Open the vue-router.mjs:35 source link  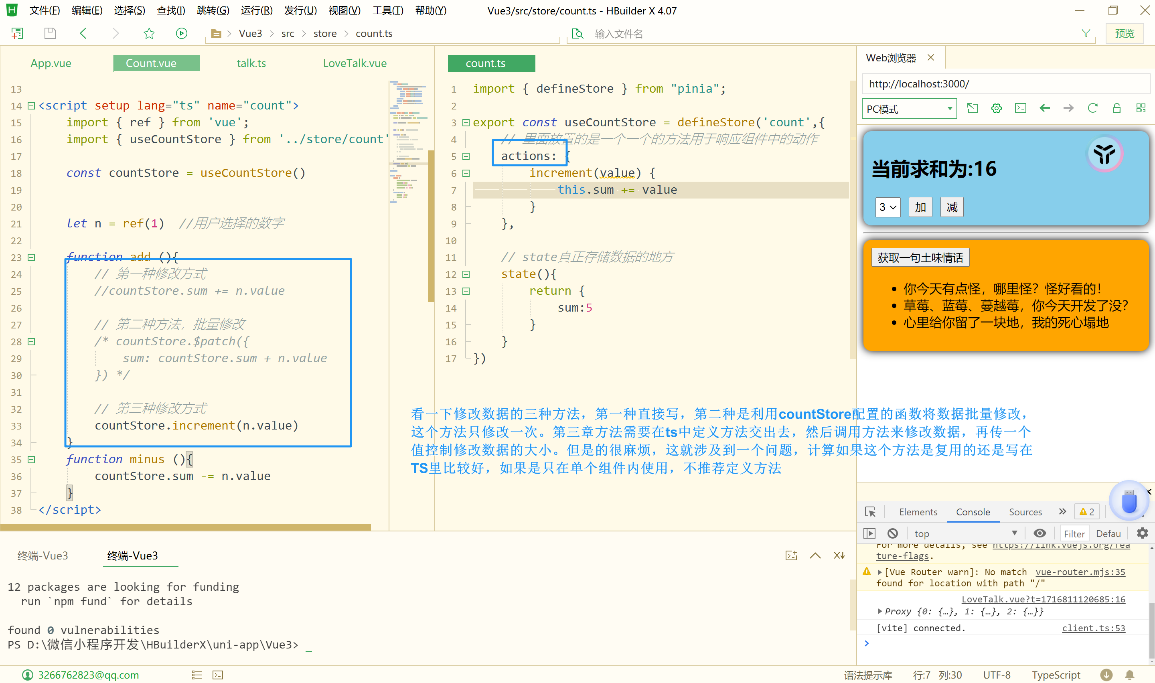click(1080, 572)
